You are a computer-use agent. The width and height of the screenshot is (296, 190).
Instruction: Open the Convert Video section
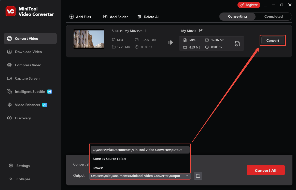click(30, 39)
